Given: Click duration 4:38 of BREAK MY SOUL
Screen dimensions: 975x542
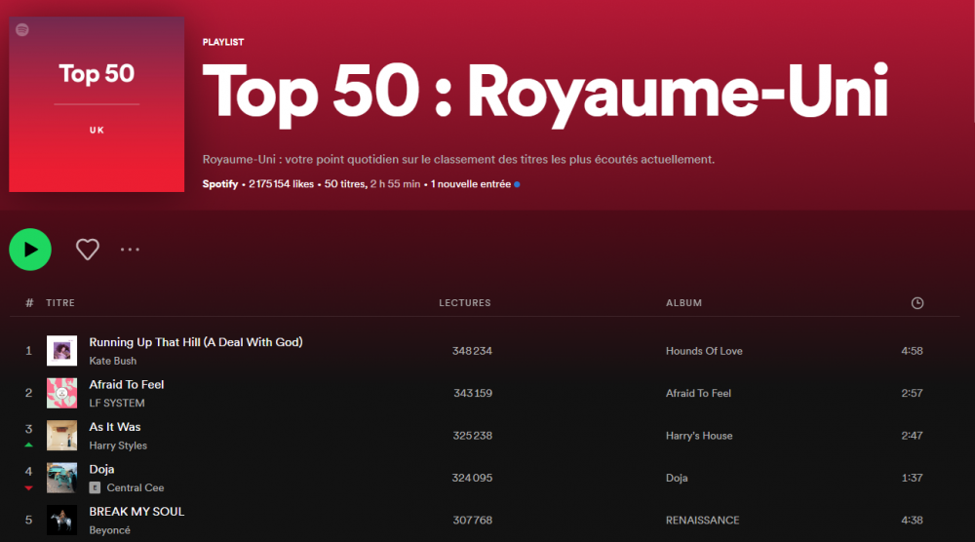Looking at the screenshot, I should point(912,520).
